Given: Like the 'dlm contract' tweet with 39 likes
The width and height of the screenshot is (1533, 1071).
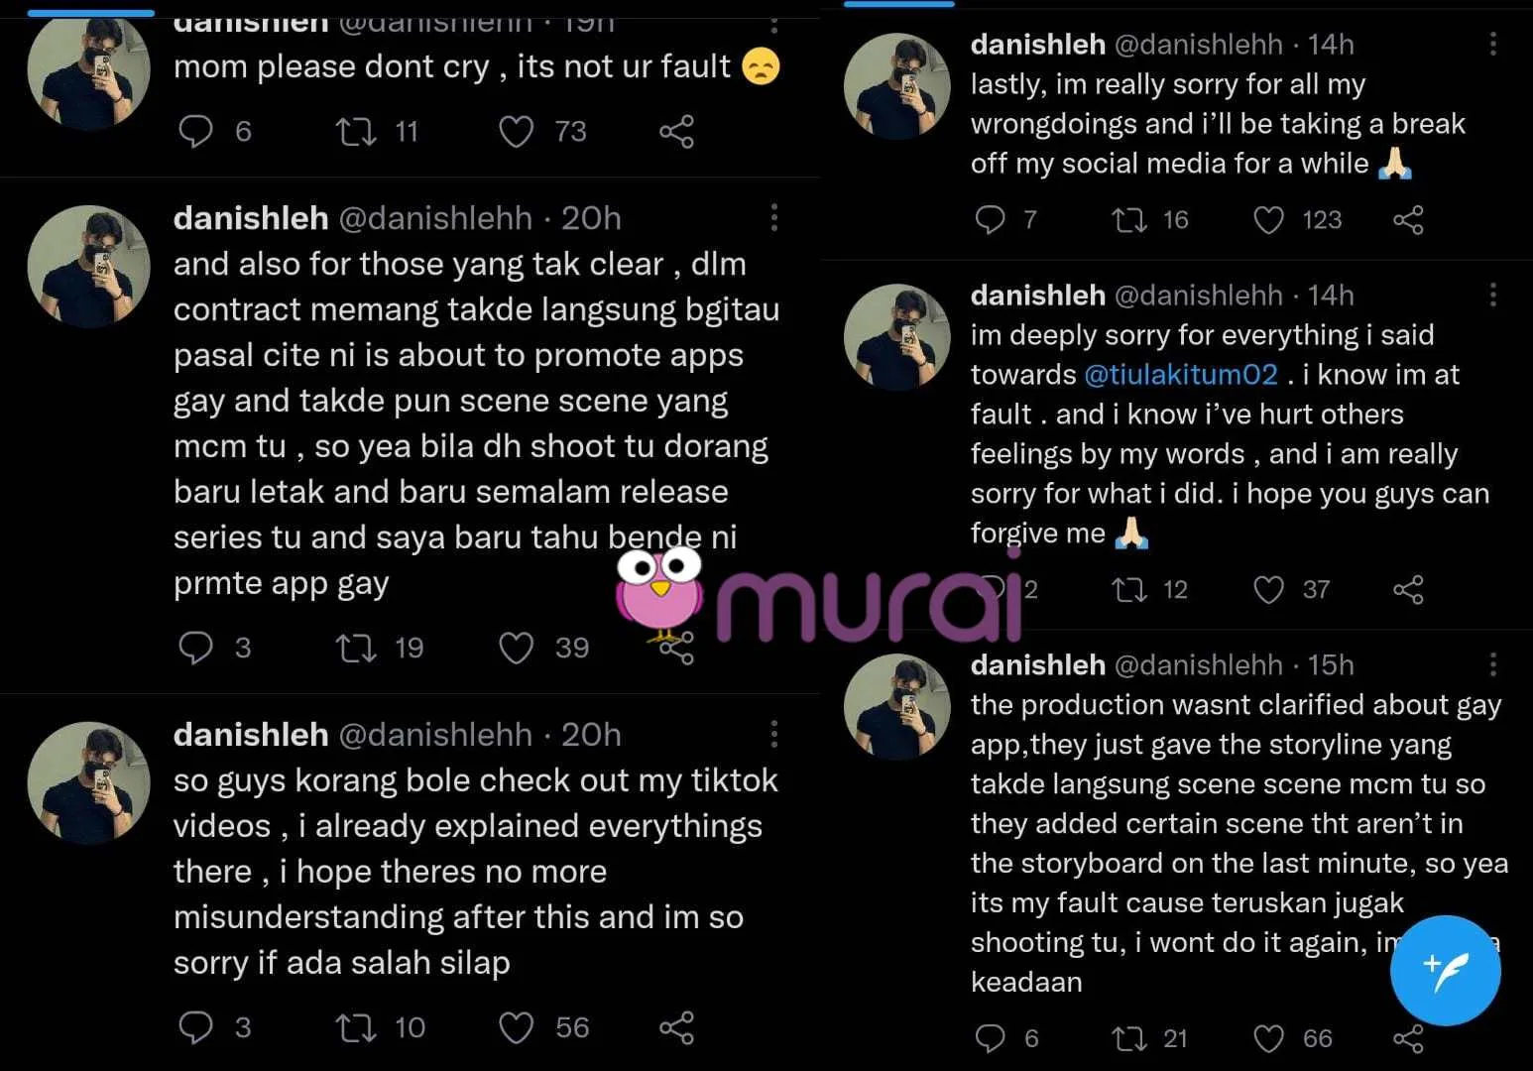Looking at the screenshot, I should pos(516,648).
